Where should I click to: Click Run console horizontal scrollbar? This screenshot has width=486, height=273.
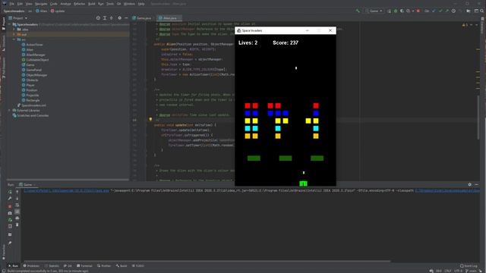(x=207, y=261)
